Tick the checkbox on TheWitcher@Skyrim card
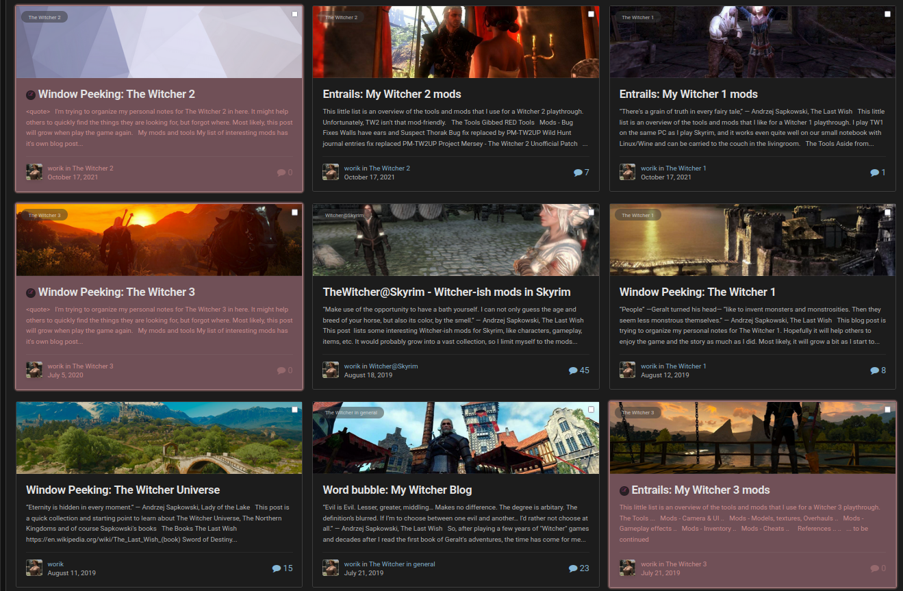 [x=591, y=212]
